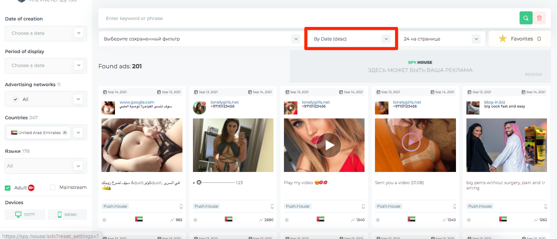The height and width of the screenshot is (239, 557).
Task: Uncheck the Adult checkbox
Action: point(8,188)
